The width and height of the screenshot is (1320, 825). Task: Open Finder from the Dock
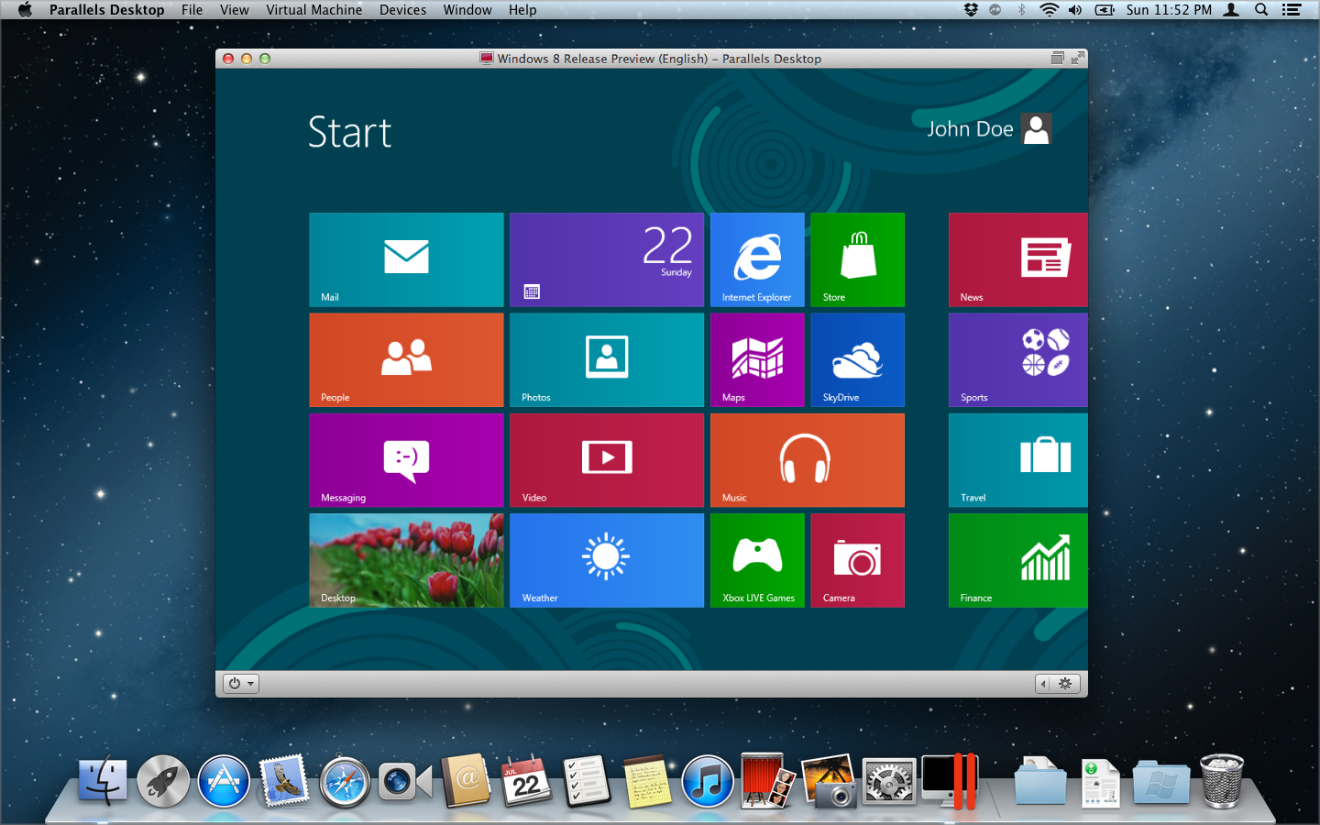tap(103, 782)
